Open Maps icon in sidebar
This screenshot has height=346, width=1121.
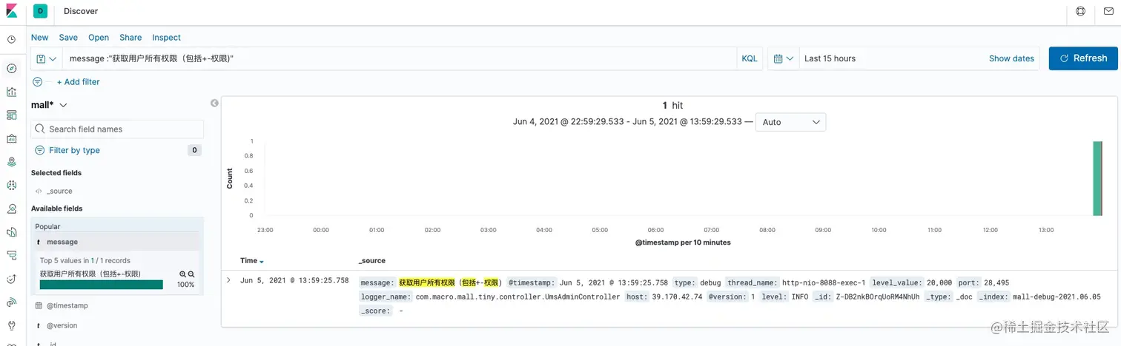pyautogui.click(x=11, y=161)
